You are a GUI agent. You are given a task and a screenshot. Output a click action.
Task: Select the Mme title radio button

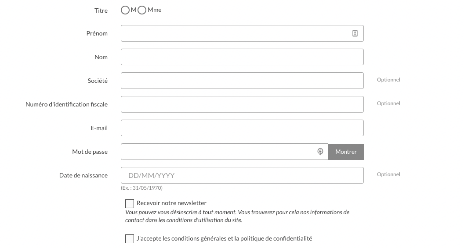142,10
